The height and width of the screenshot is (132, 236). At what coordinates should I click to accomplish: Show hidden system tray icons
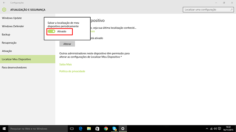click(207, 129)
